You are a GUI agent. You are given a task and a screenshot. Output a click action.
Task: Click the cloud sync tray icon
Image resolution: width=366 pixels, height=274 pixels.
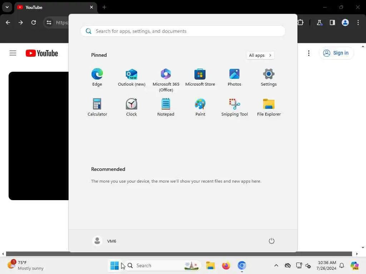[288, 265]
